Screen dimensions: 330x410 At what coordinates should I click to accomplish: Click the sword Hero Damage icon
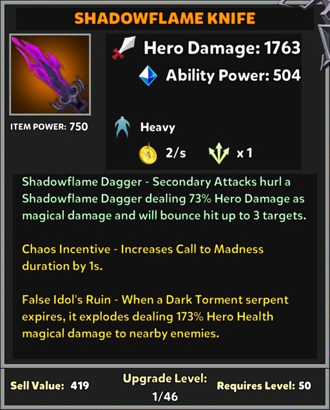[x=124, y=48]
